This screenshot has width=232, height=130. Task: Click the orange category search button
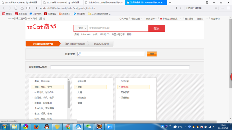coord(151,54)
